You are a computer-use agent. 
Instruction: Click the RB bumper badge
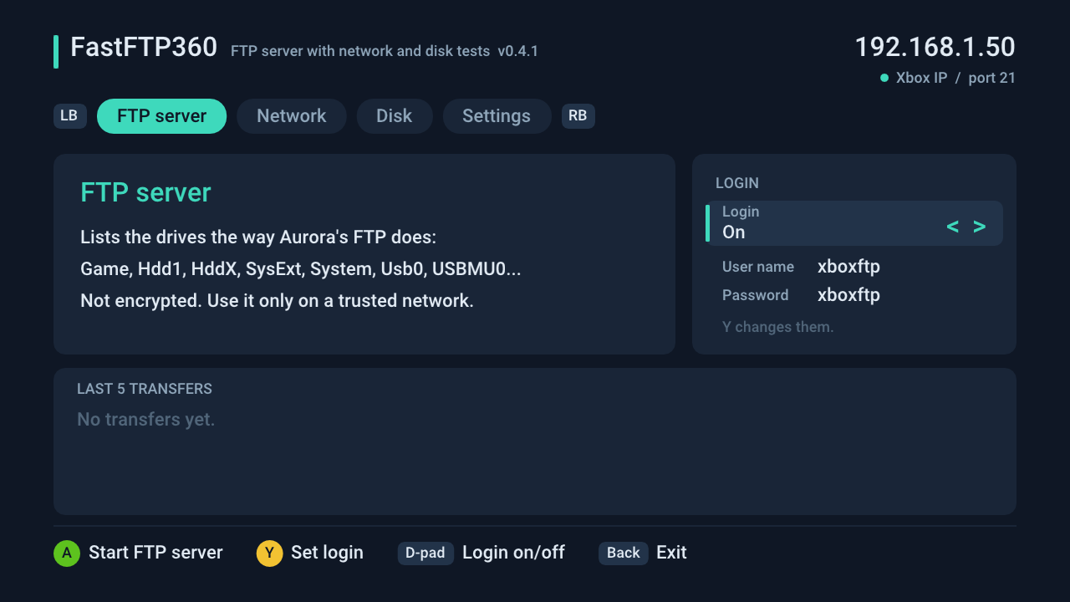(x=578, y=116)
